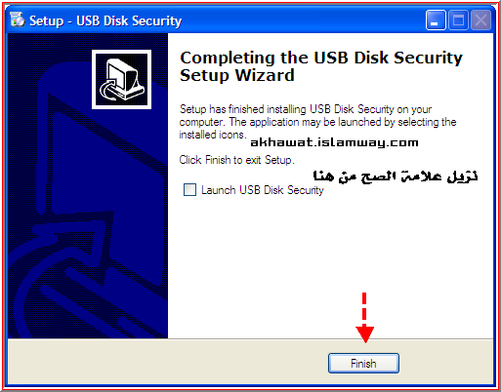
Task: Click the red dashed arrow pointing at Finish
Action: [364, 318]
